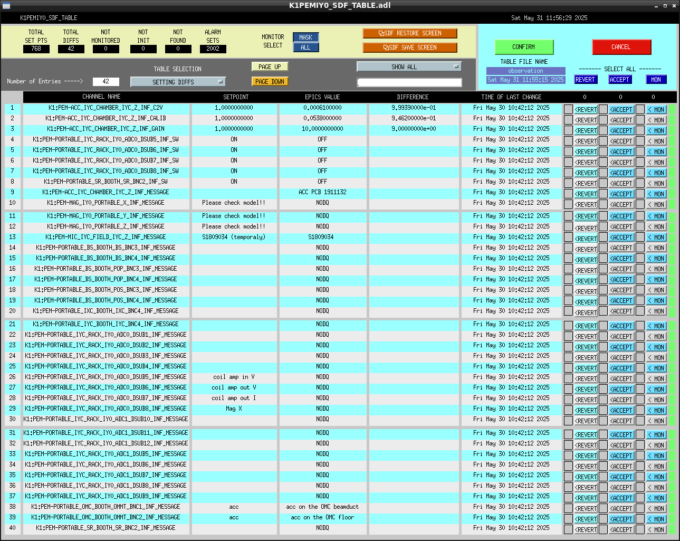
Task: Toggle REVERT for row 8 SR_BNC2_INF_SW
Action: coord(586,184)
